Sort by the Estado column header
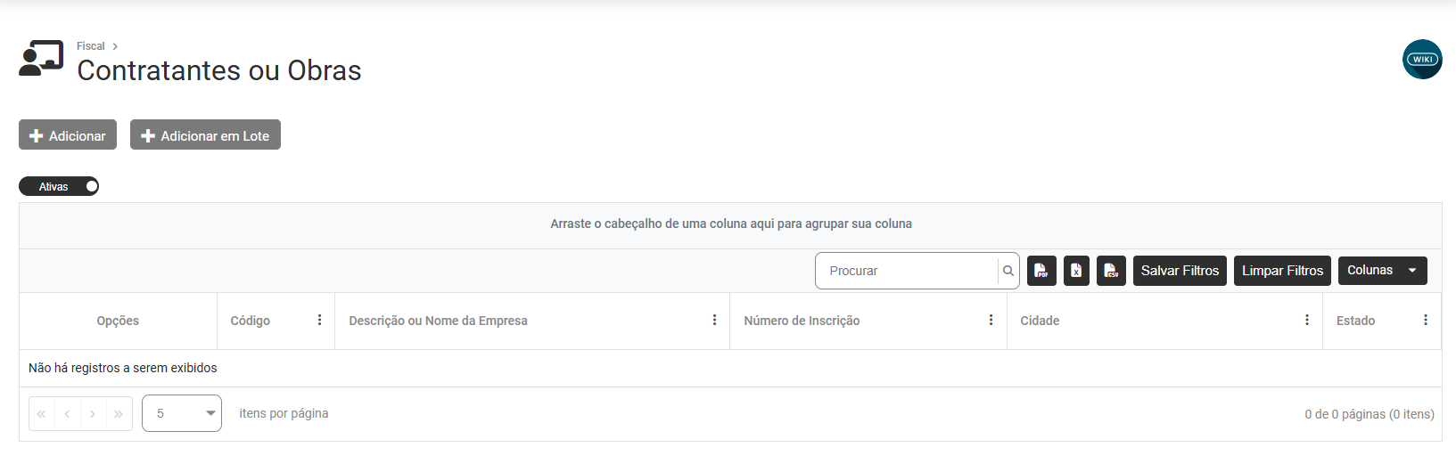 point(1355,321)
